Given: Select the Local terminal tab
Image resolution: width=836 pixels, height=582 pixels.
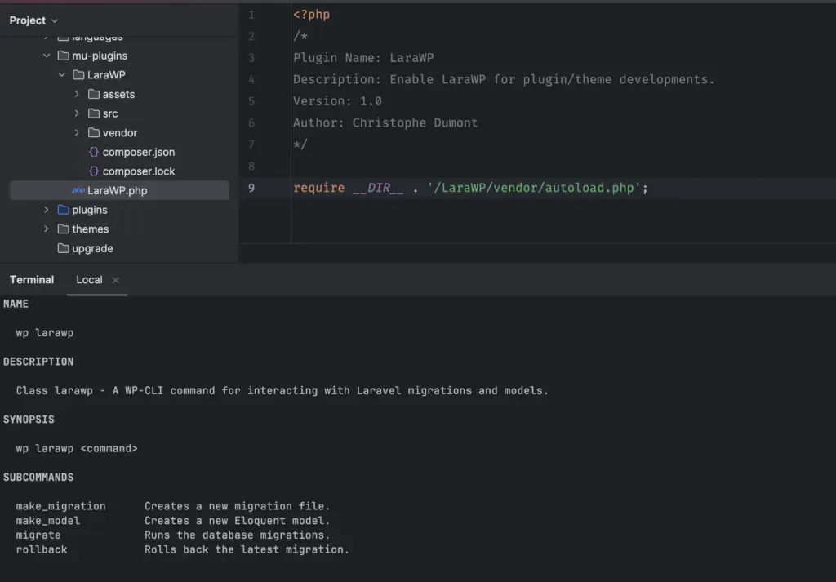Looking at the screenshot, I should [89, 279].
